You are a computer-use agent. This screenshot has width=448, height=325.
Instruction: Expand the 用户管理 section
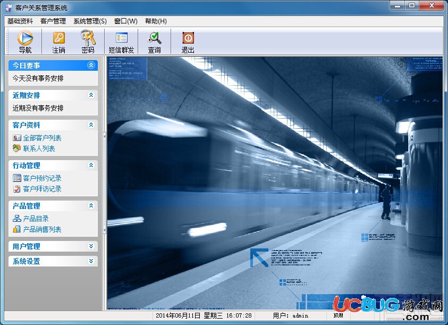[91, 246]
